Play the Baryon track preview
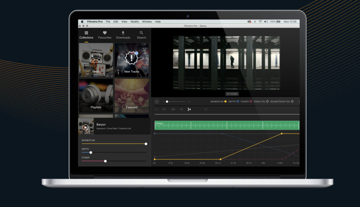The width and height of the screenshot is (360, 207). click(x=86, y=127)
